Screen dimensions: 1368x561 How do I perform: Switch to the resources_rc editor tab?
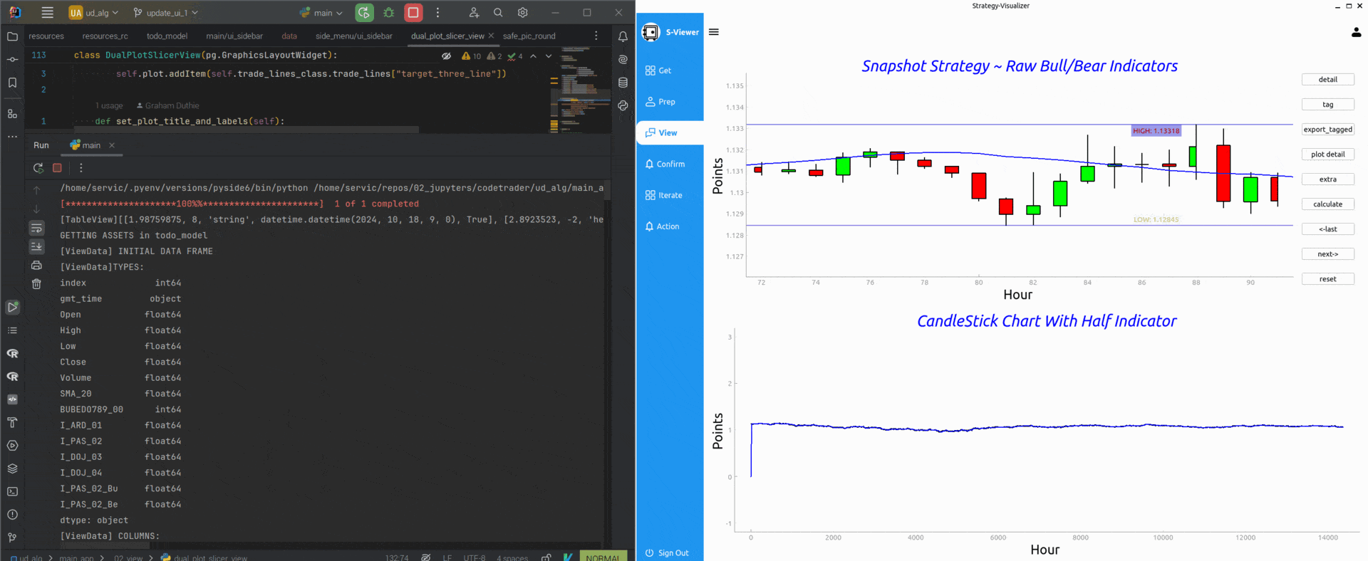105,36
